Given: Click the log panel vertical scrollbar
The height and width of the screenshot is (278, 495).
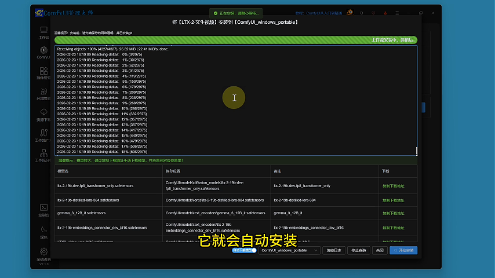Looking at the screenshot, I should 417,151.
